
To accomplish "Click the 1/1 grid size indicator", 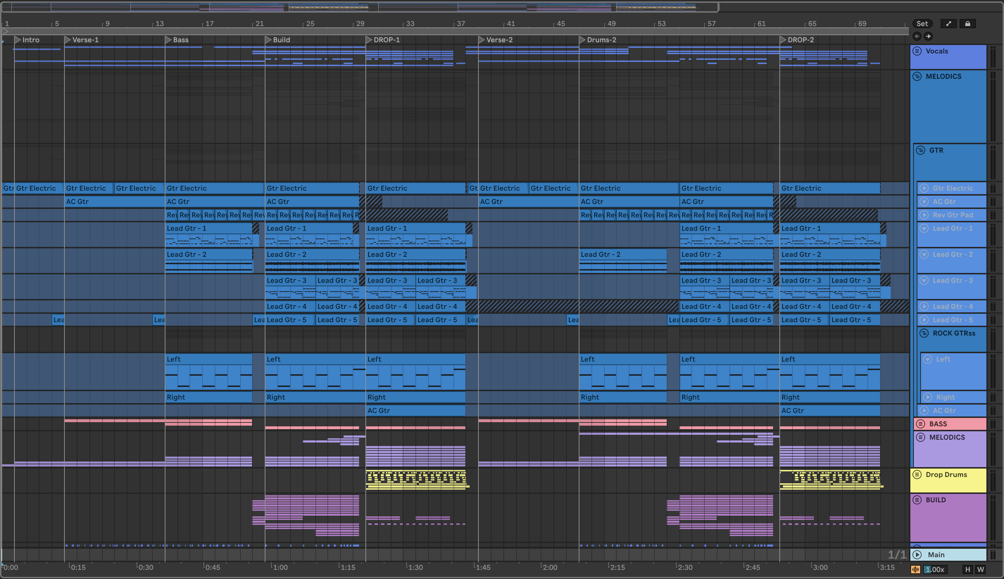I will click(x=897, y=554).
